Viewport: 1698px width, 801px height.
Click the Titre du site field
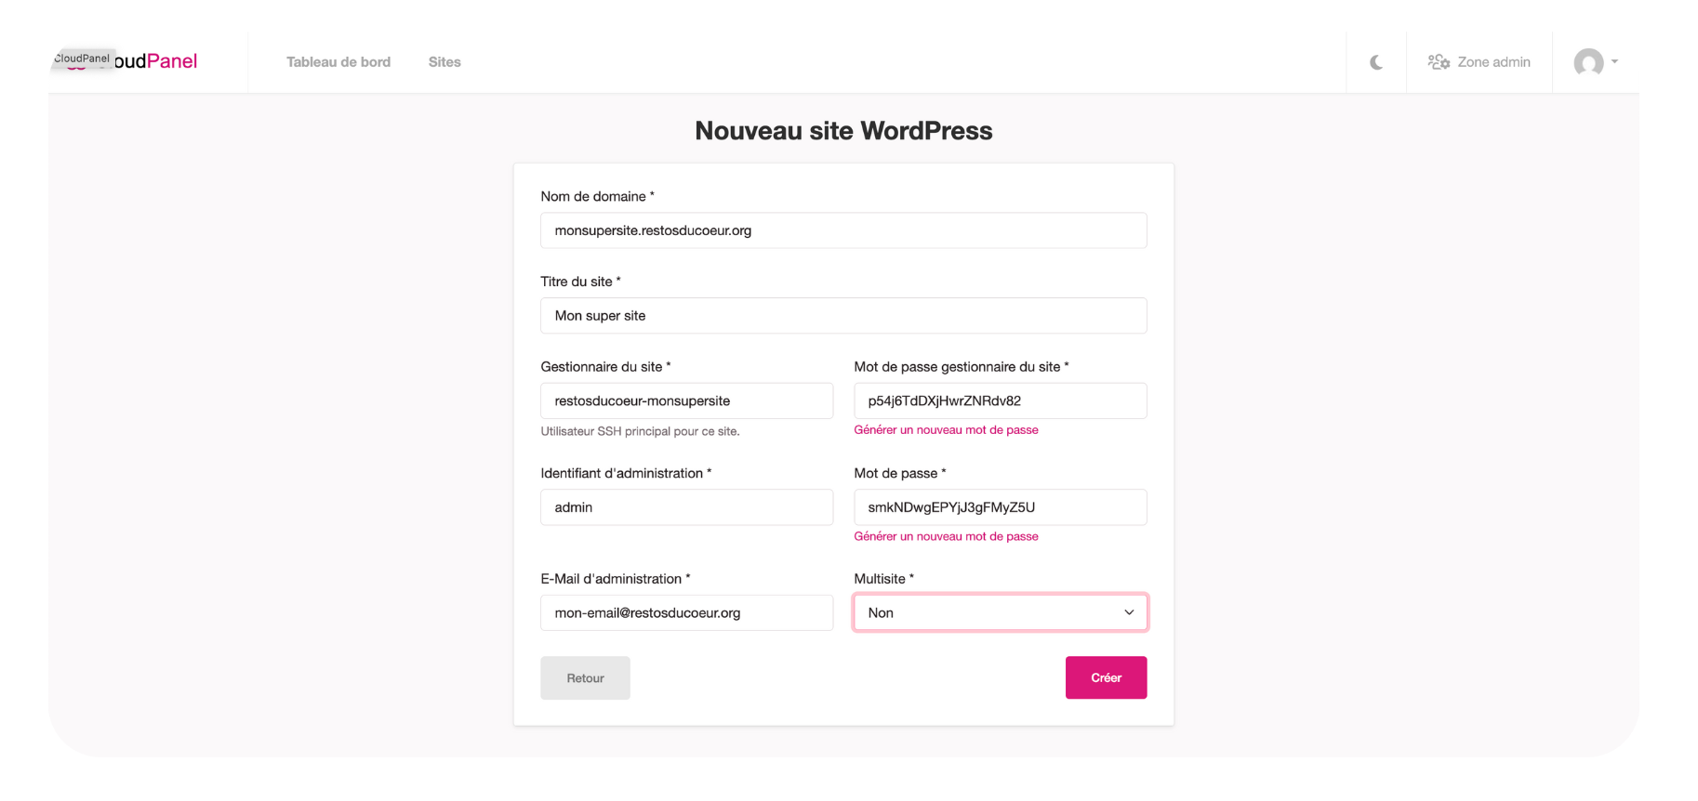point(843,316)
